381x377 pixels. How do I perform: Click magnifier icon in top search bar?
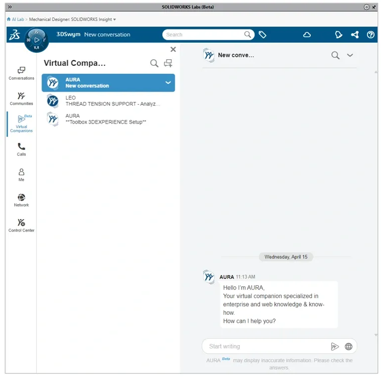point(248,34)
